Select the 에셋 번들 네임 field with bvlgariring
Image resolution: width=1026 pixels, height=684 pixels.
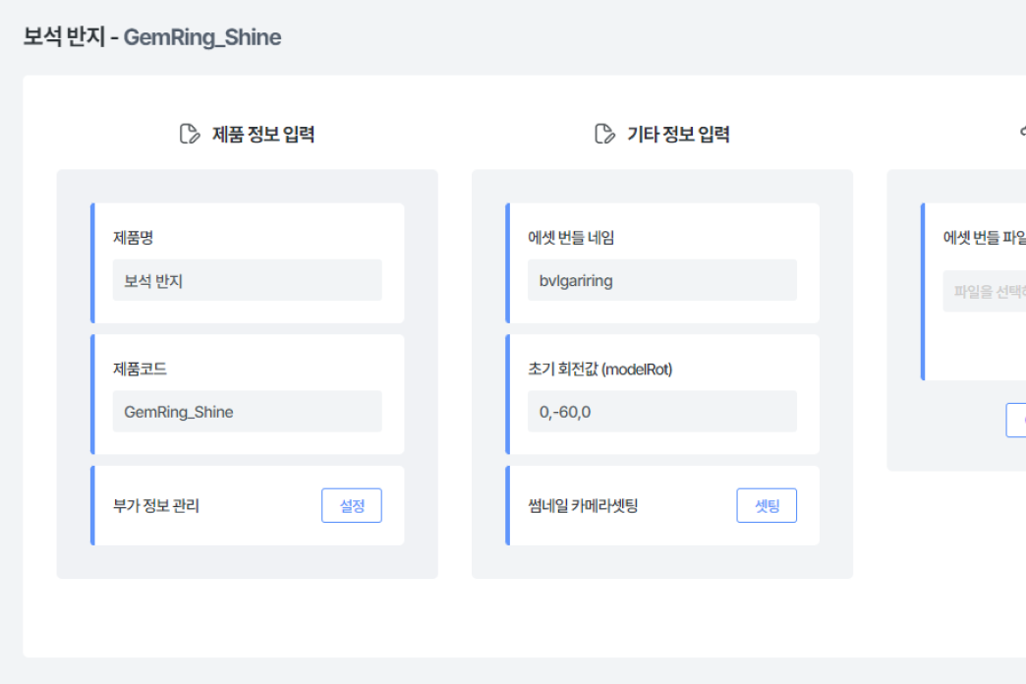pyautogui.click(x=661, y=280)
